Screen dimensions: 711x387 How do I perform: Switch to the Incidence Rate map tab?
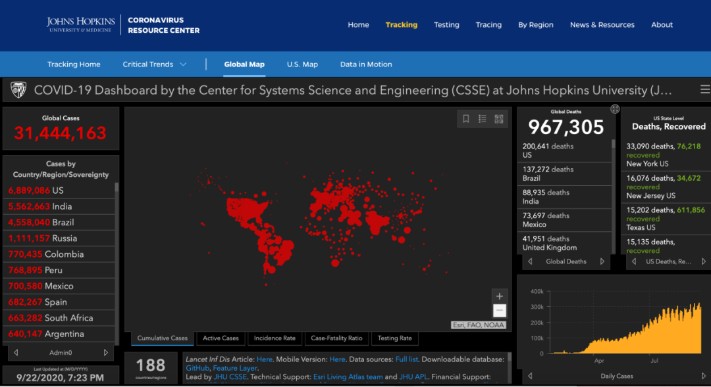point(275,338)
